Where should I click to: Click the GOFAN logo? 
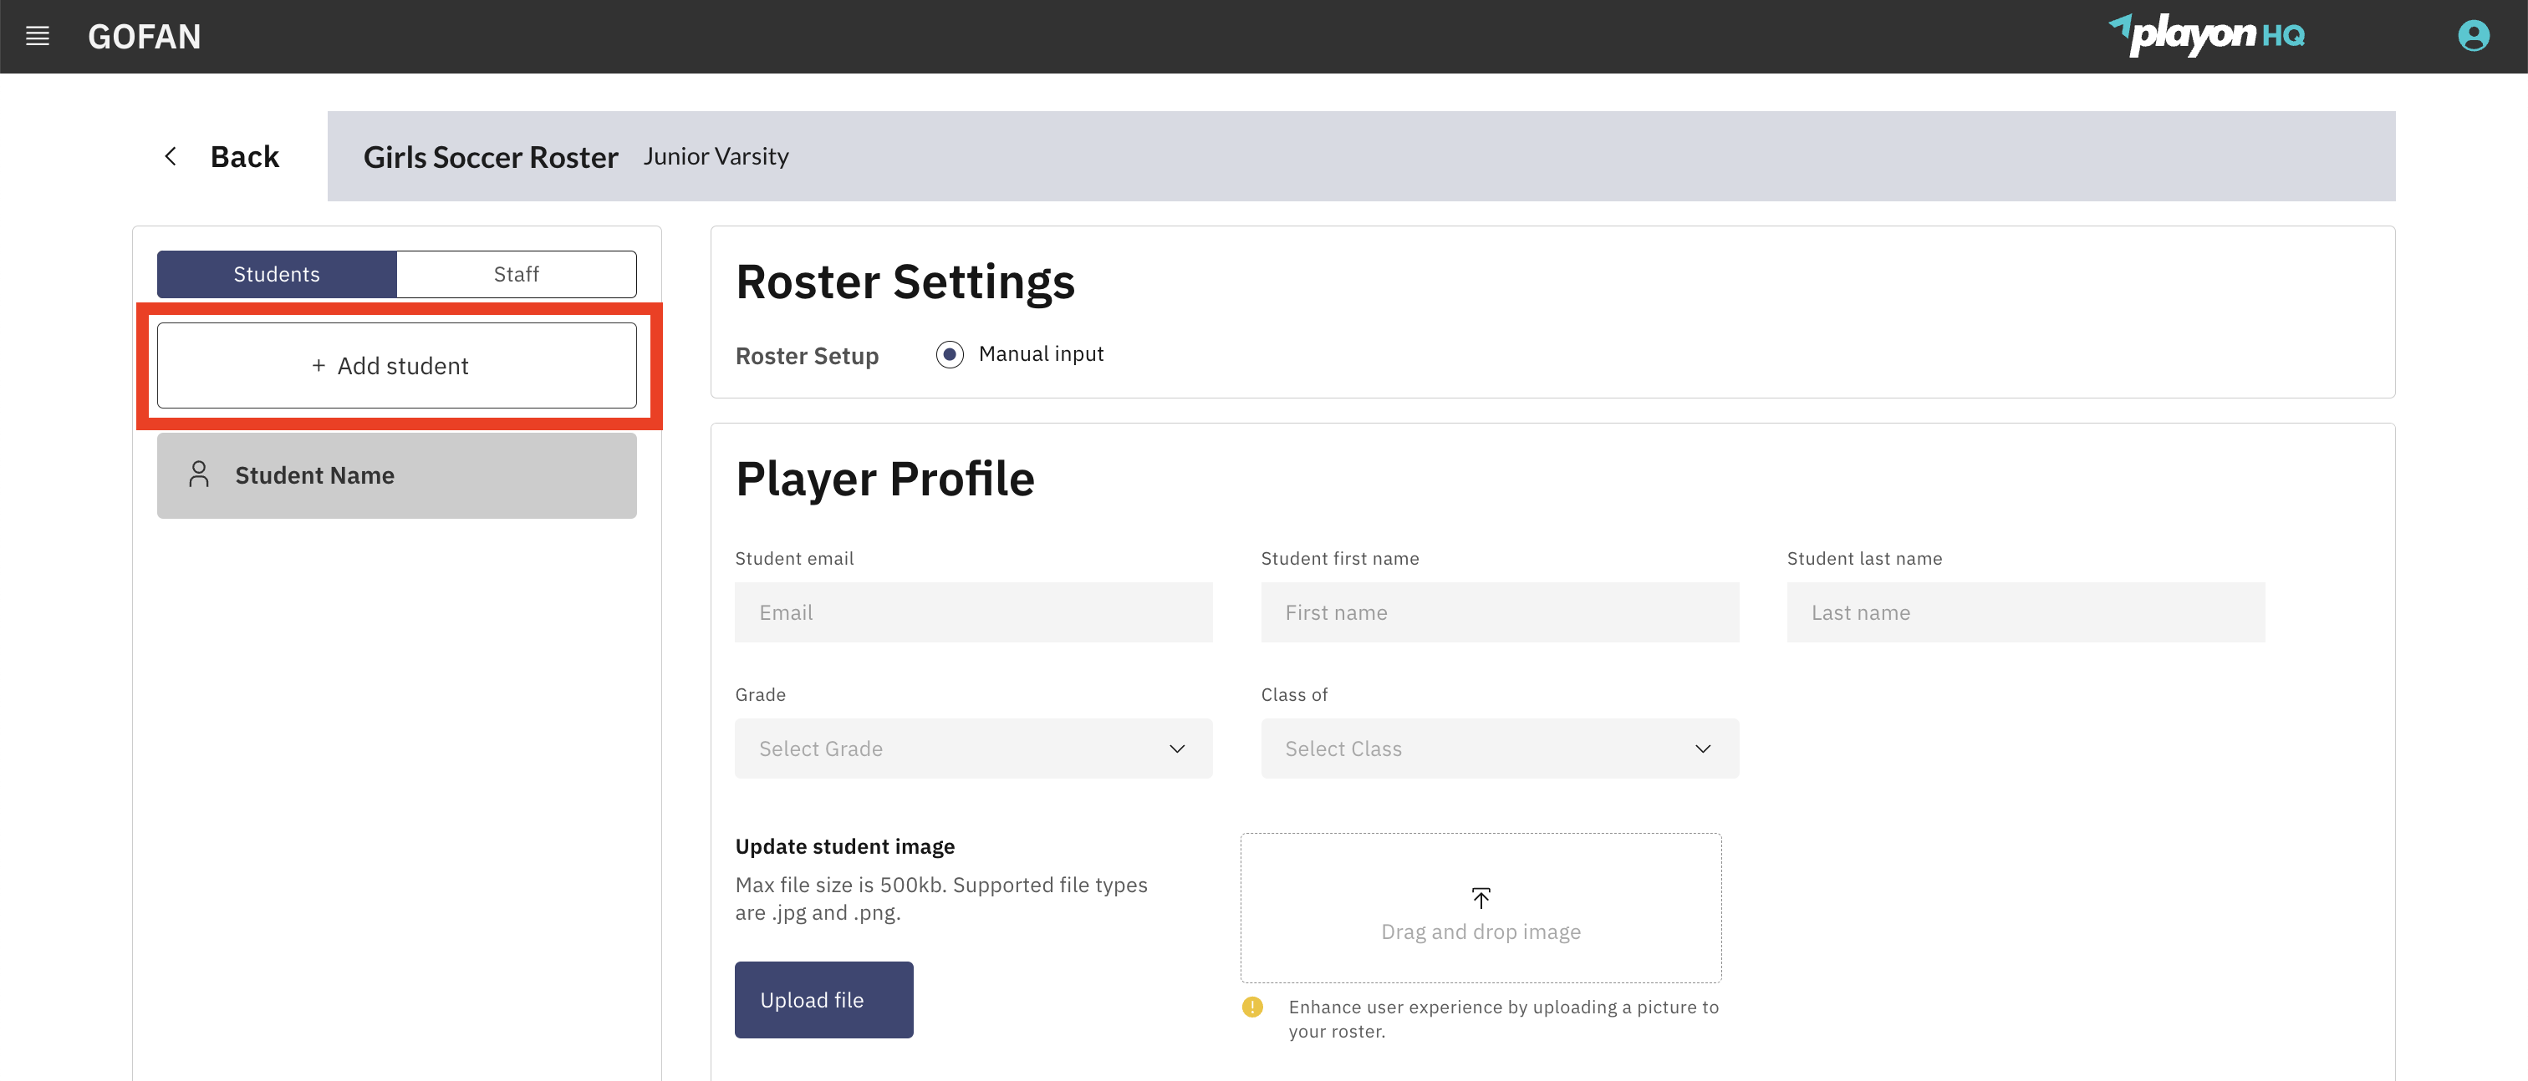(x=145, y=36)
